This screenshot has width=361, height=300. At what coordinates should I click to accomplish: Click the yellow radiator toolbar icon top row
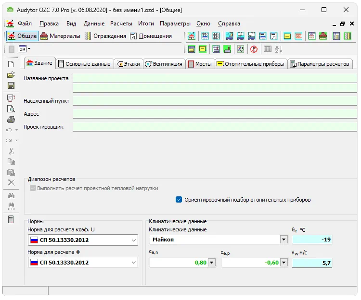(x=287, y=36)
